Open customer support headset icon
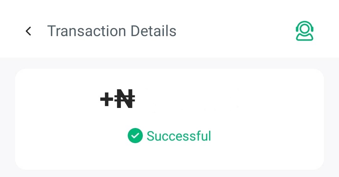The height and width of the screenshot is (177, 339). [x=304, y=31]
